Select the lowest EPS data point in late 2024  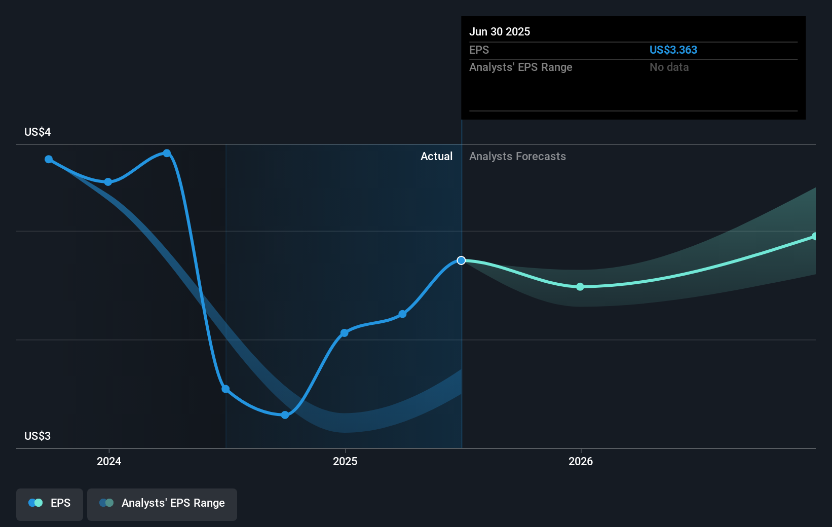click(x=285, y=415)
